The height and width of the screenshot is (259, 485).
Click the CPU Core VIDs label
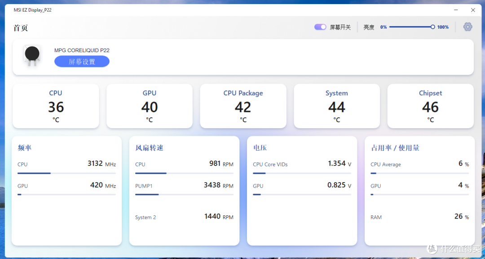tap(270, 165)
